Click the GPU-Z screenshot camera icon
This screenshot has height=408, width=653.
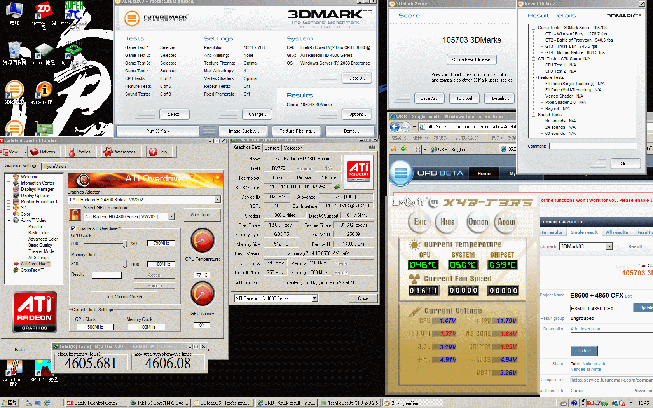(372, 147)
